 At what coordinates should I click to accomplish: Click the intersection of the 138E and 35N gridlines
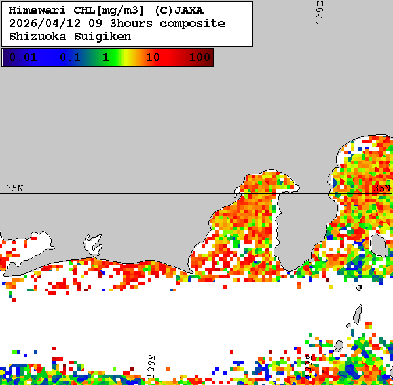pos(157,194)
